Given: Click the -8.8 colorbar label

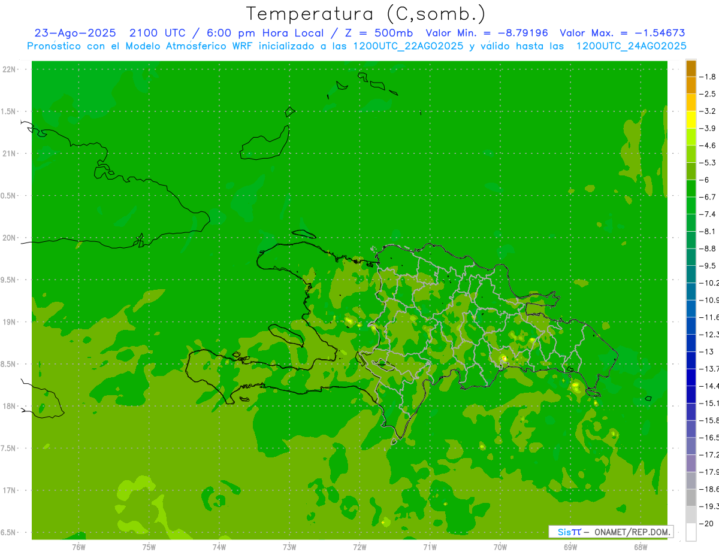Looking at the screenshot, I should pos(708,248).
